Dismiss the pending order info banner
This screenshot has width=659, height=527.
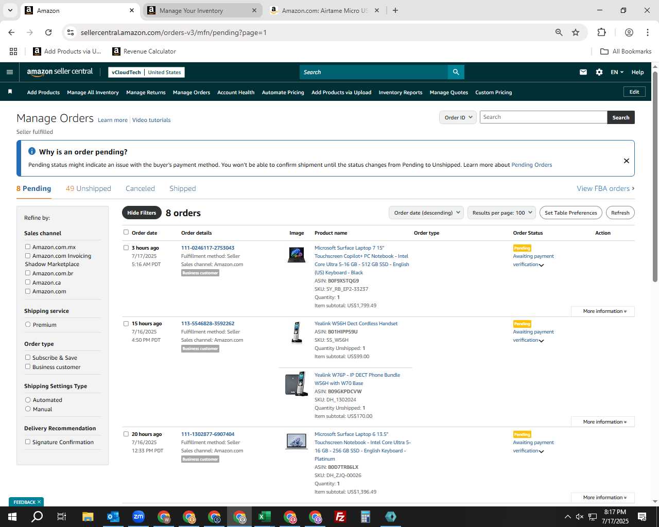click(627, 161)
